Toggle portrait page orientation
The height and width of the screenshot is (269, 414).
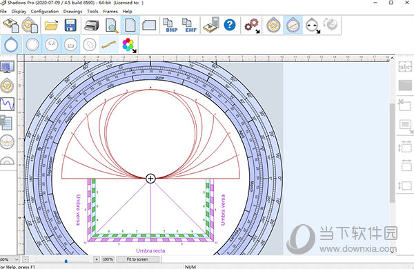pyautogui.click(x=130, y=25)
